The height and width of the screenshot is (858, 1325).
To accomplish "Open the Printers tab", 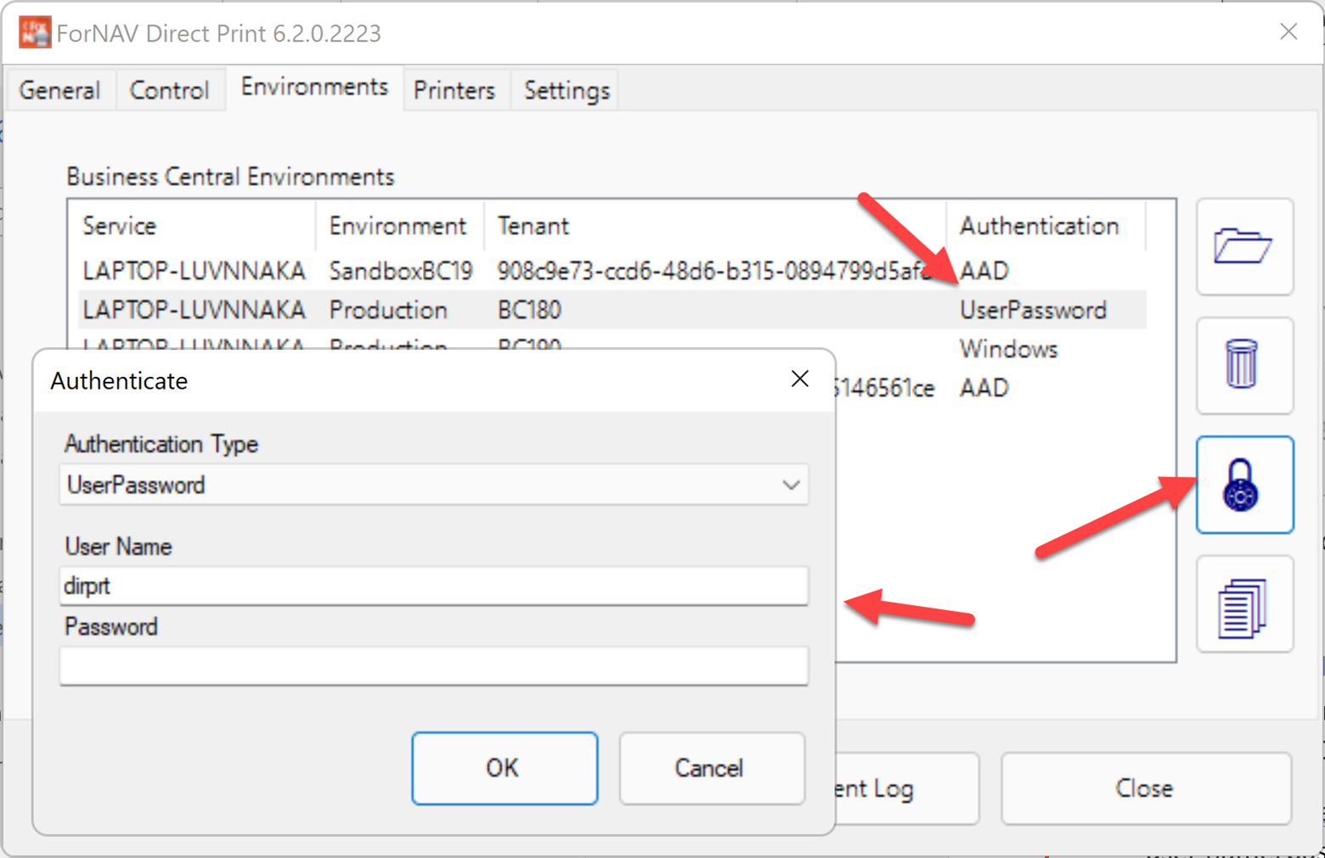I will click(x=454, y=90).
